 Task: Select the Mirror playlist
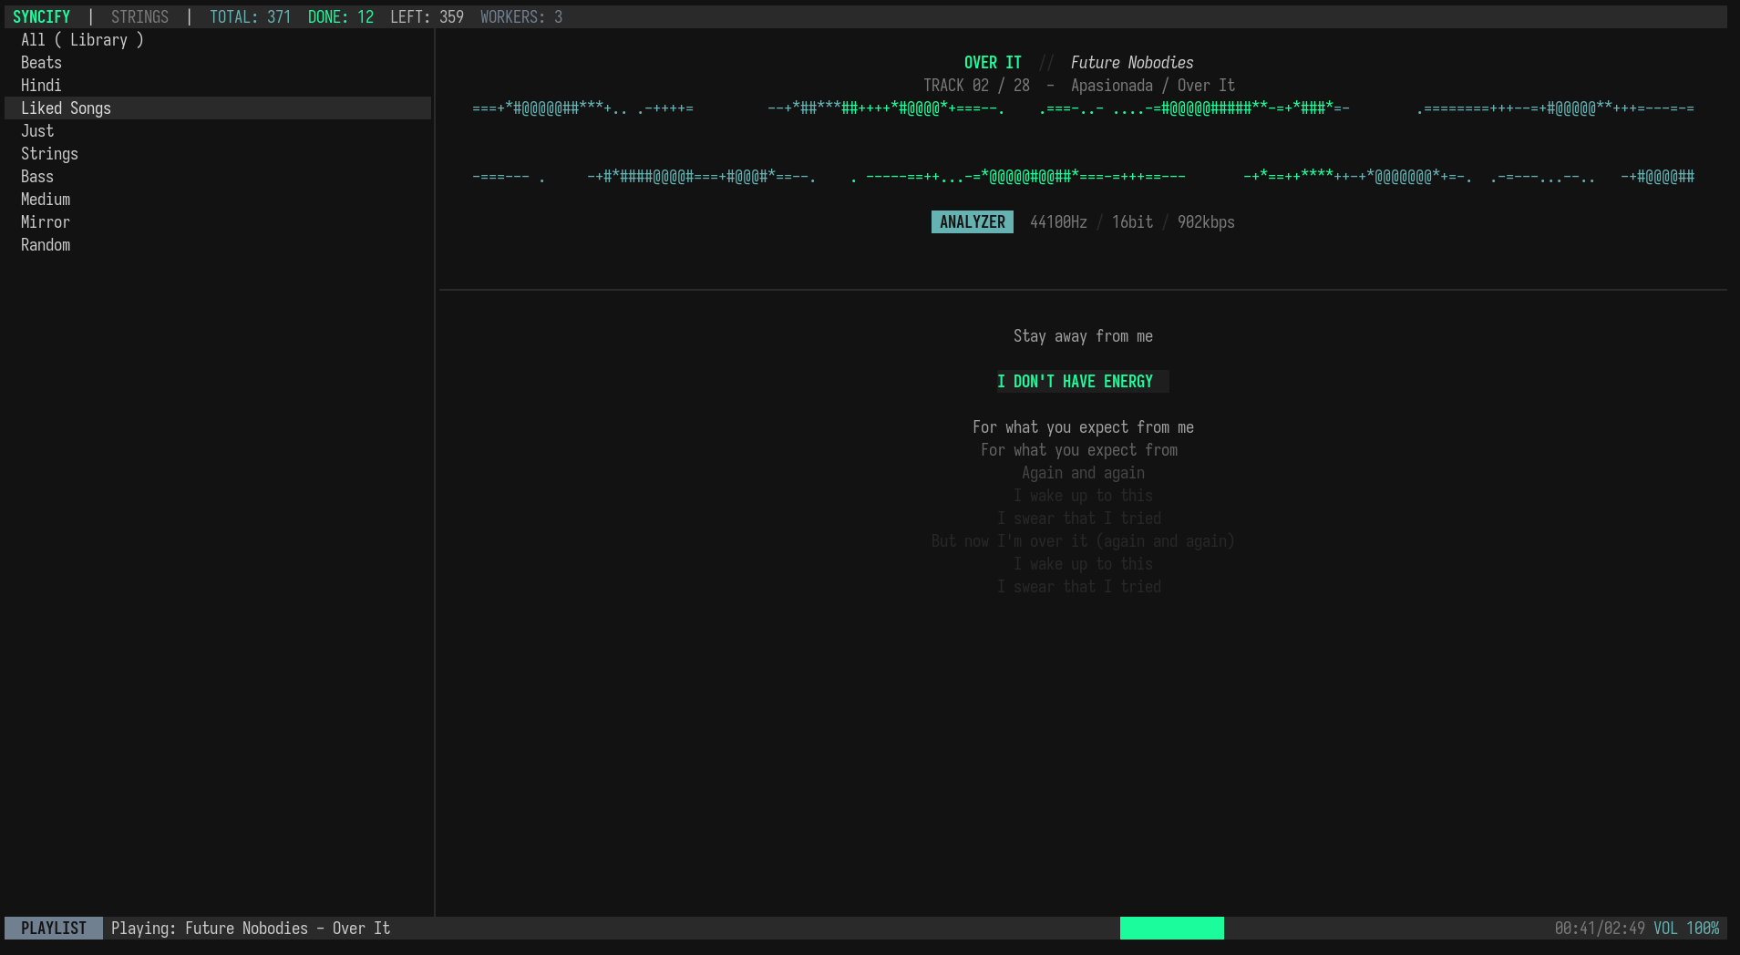(218, 222)
